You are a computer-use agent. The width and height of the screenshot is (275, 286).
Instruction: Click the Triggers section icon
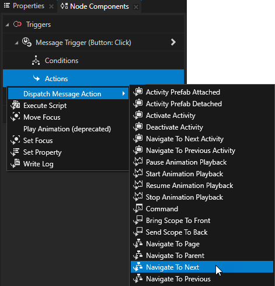18,25
